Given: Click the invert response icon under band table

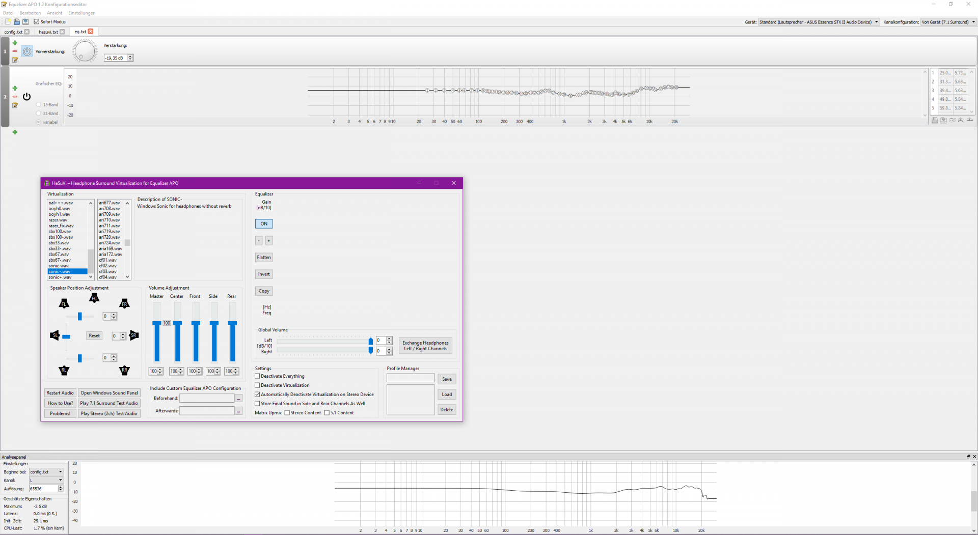Looking at the screenshot, I should pyautogui.click(x=952, y=121).
